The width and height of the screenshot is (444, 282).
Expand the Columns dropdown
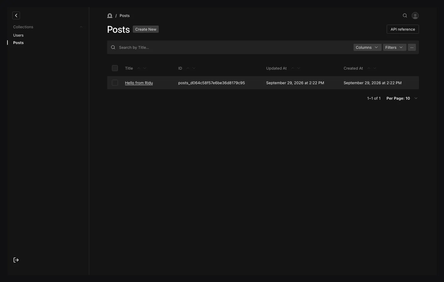coord(367,47)
